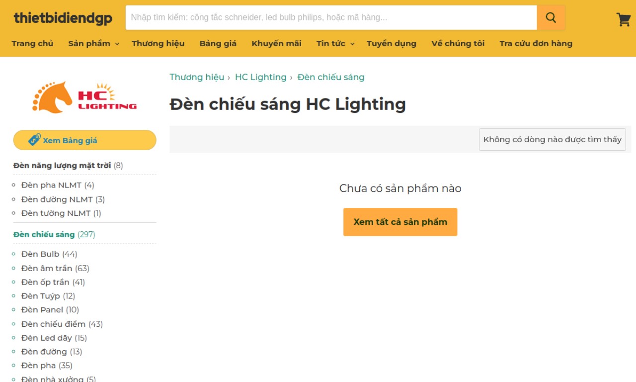Image resolution: width=636 pixels, height=382 pixels.
Task: Click Đèn chiếu sáng breadcrumb link
Action: (331, 77)
